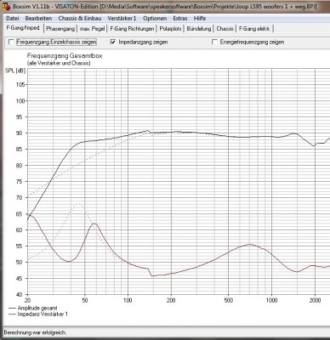Switch to the Polarplots tab
Screen dimensions: 330x340
click(170, 29)
